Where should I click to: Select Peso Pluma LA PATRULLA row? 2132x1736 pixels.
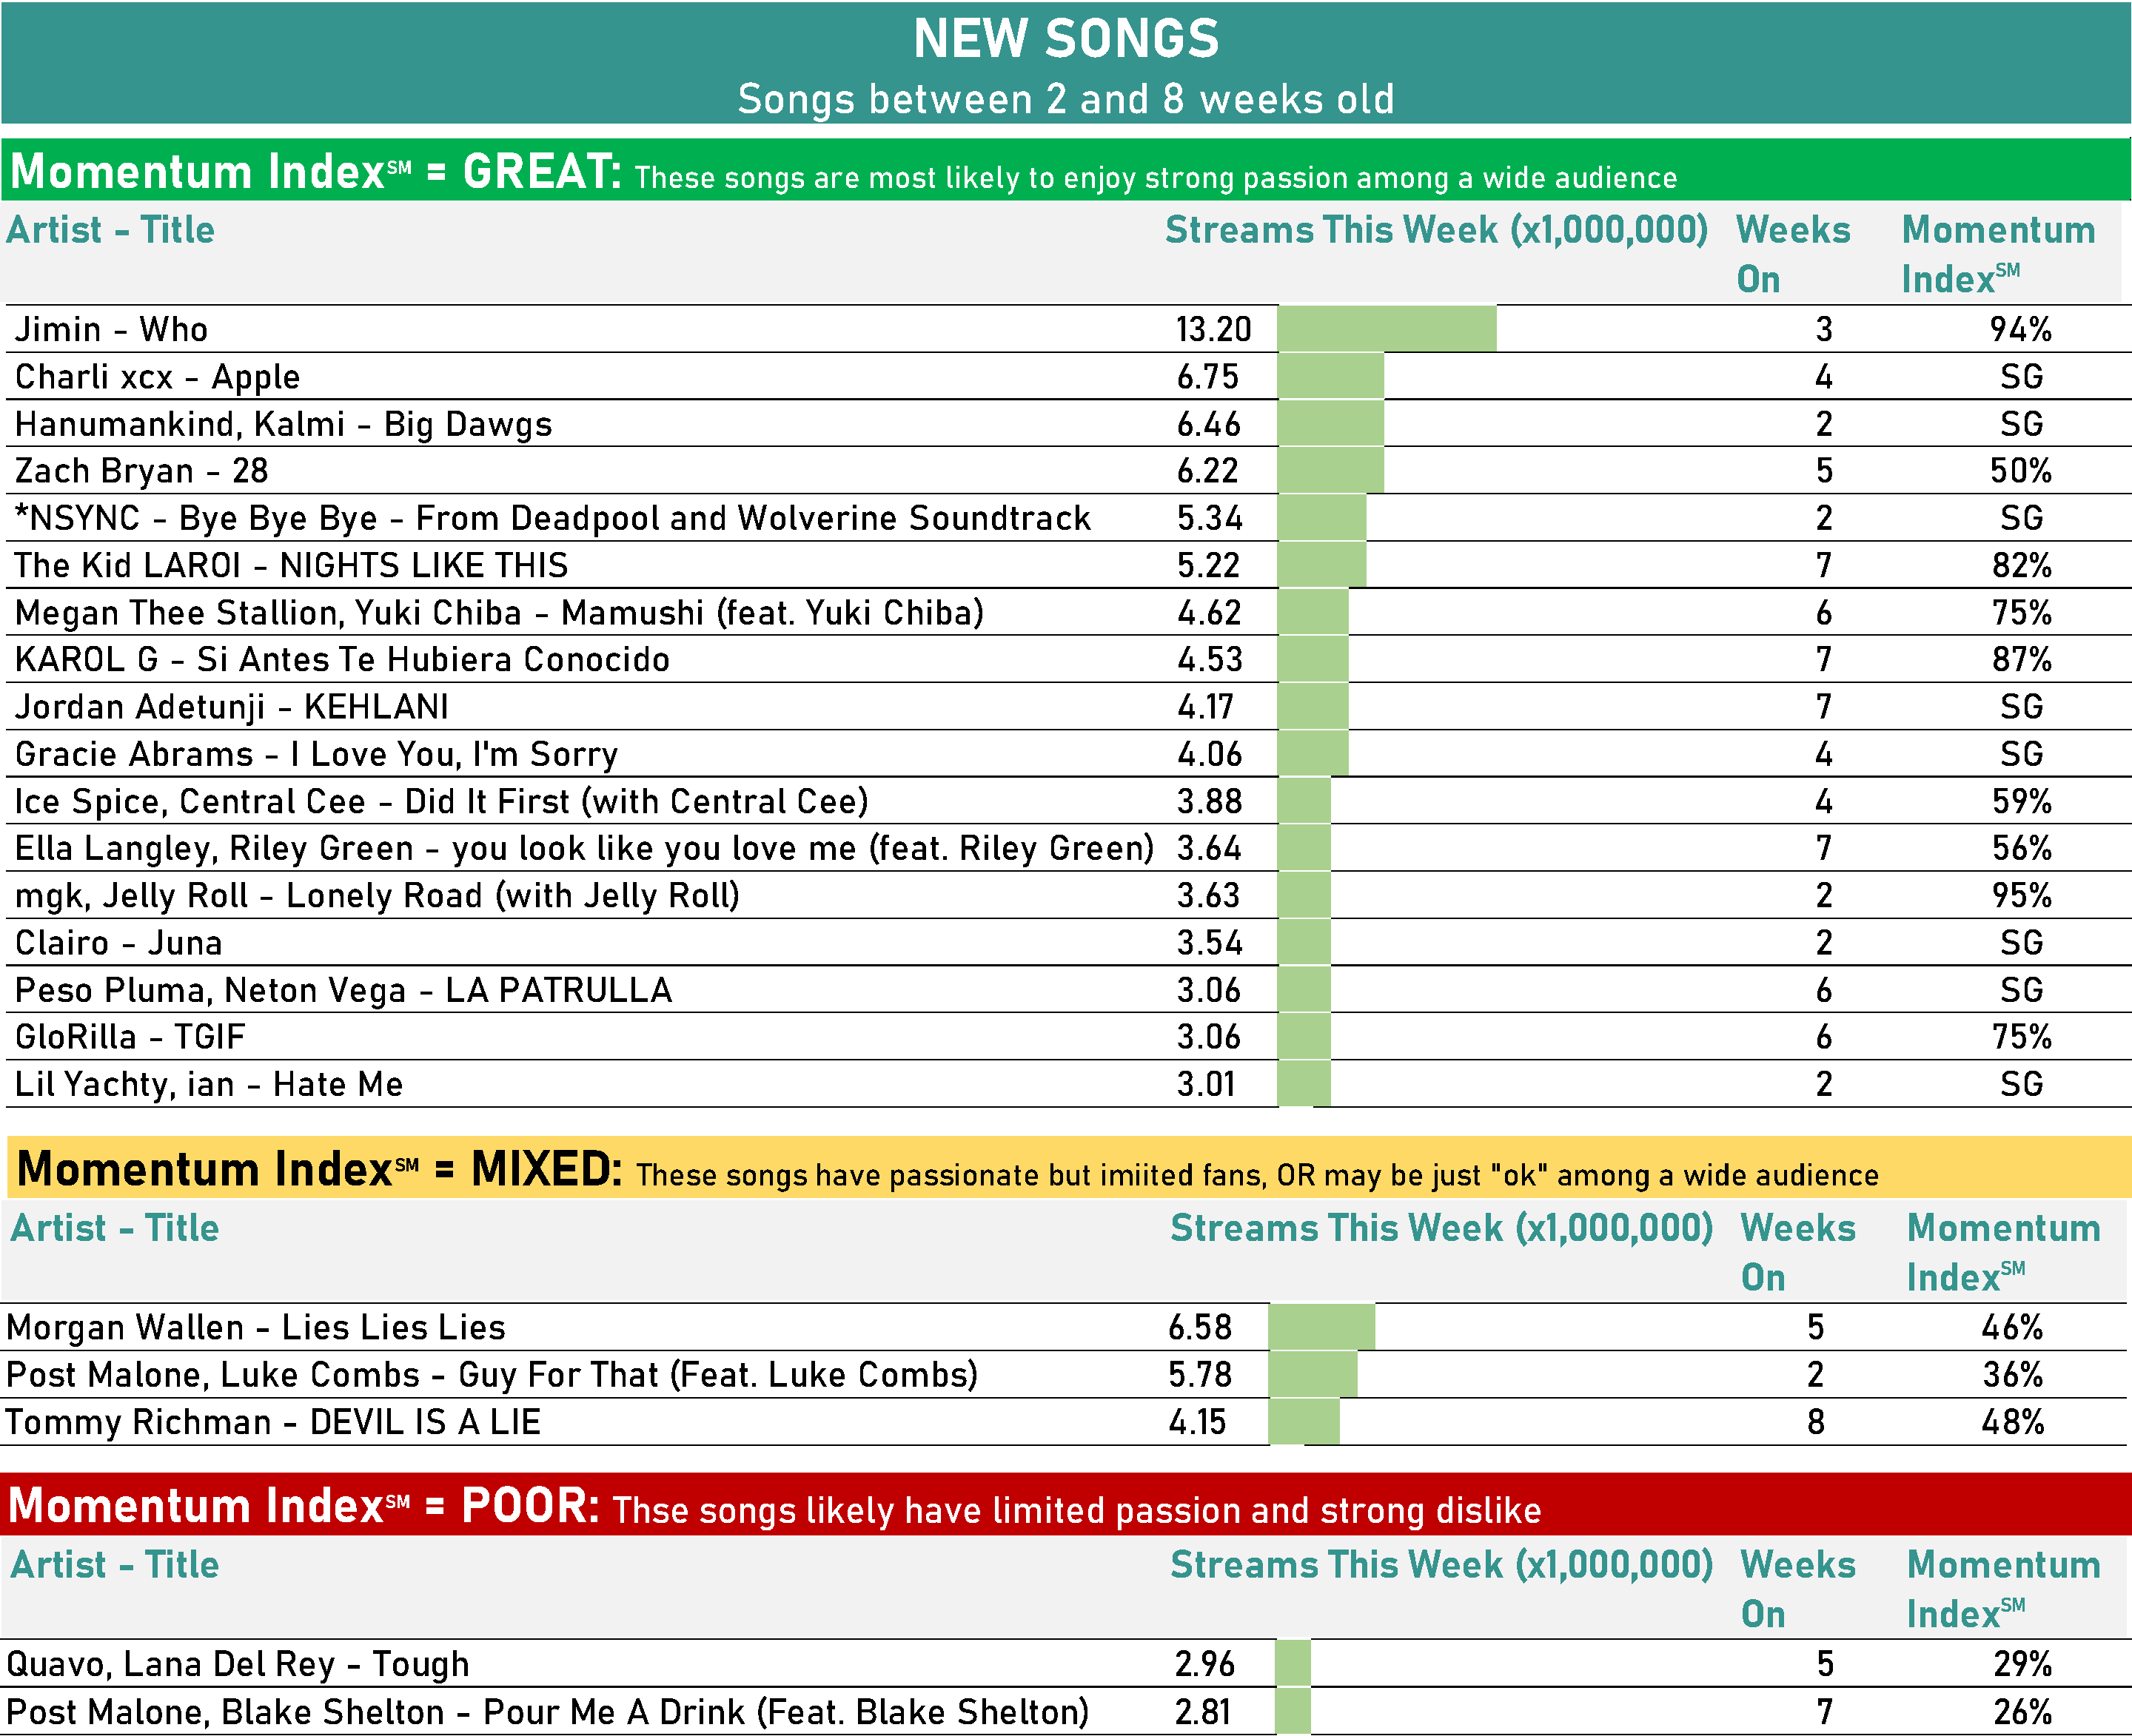click(1067, 990)
